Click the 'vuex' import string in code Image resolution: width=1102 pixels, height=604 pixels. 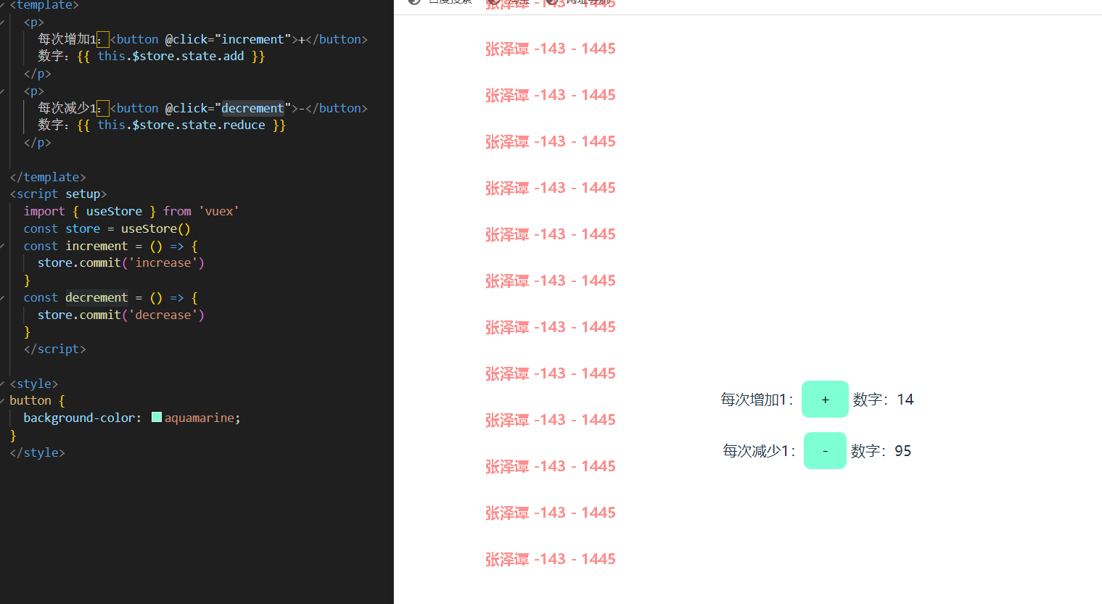[x=219, y=211]
